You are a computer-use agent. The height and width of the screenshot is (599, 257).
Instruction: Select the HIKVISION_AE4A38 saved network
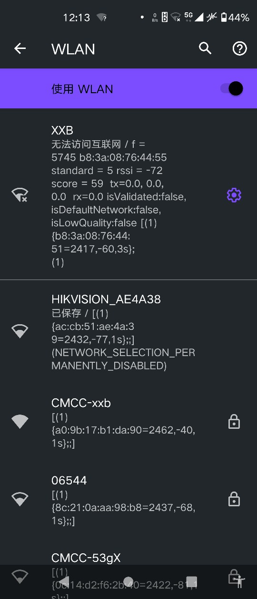[x=128, y=332]
